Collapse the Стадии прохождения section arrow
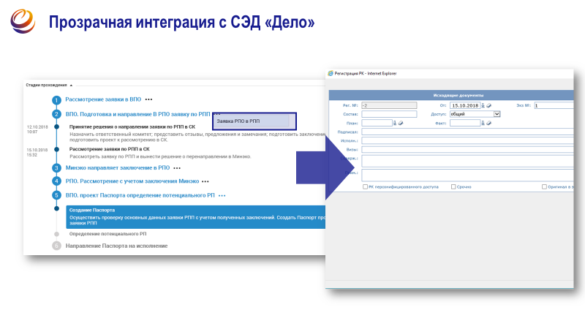 point(71,86)
